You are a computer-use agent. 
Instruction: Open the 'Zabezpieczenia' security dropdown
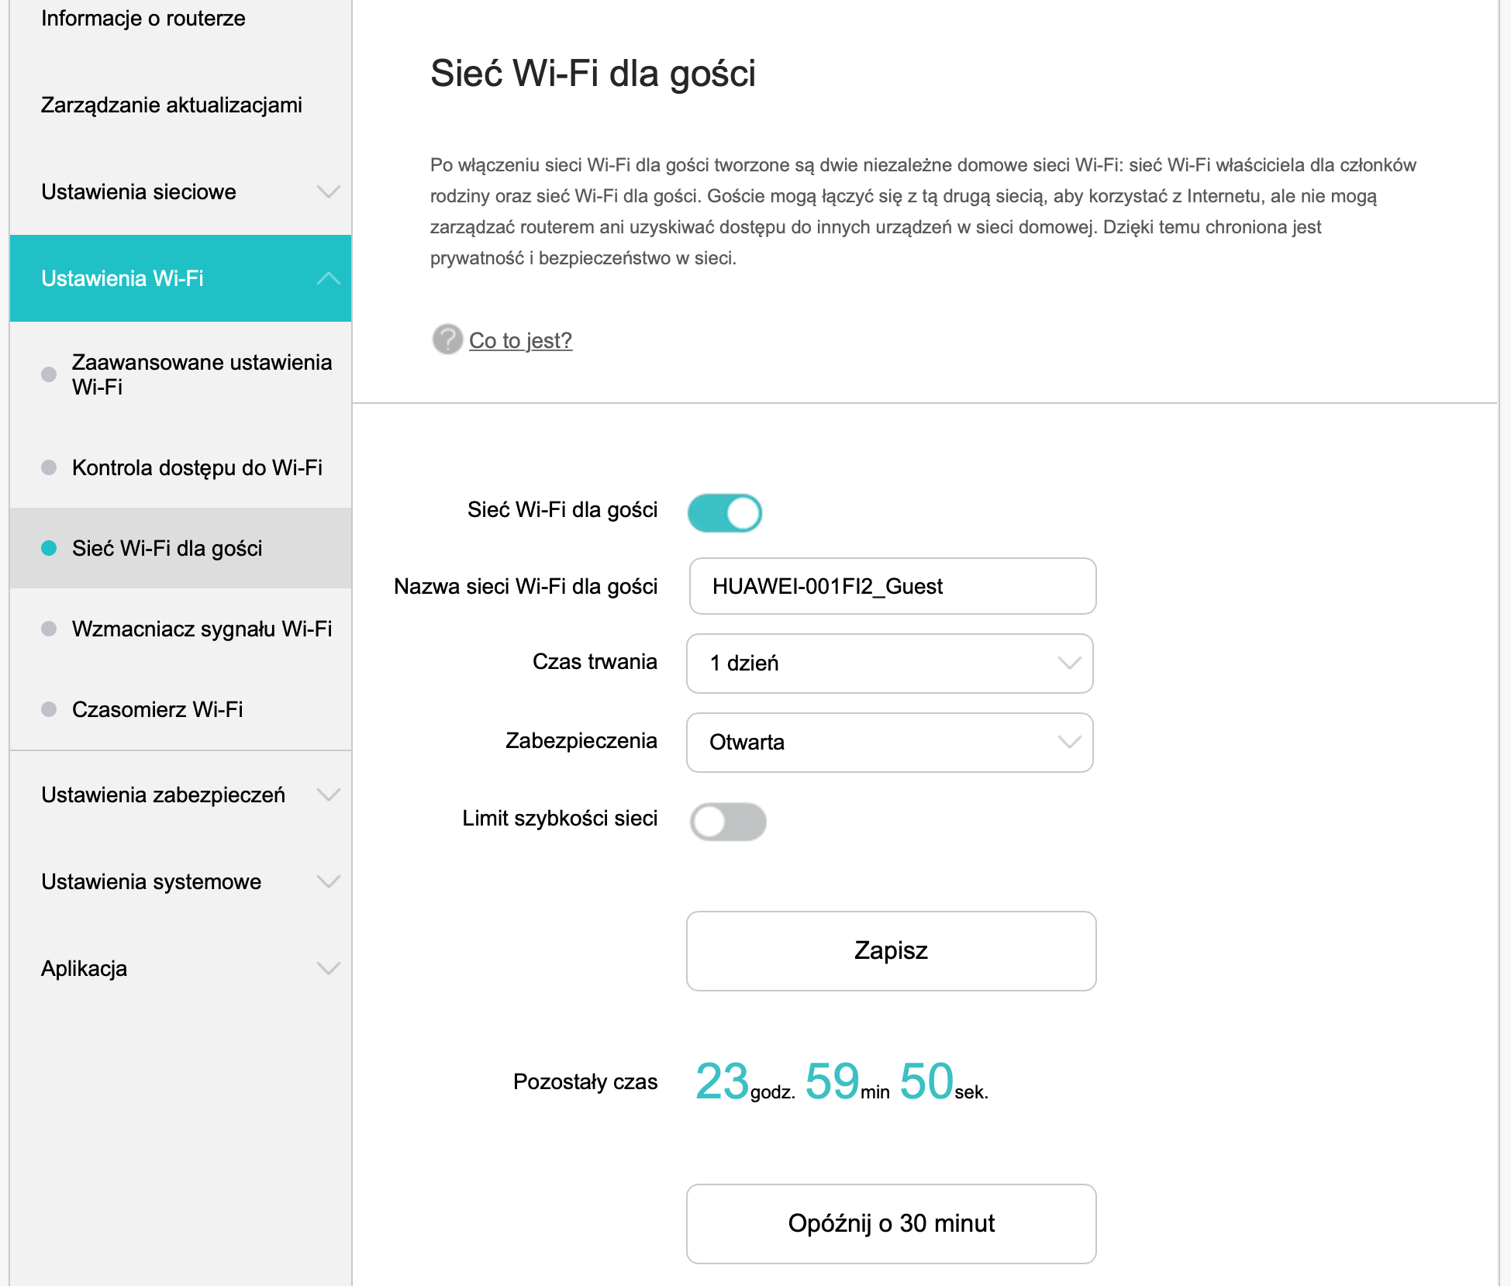pos(890,743)
